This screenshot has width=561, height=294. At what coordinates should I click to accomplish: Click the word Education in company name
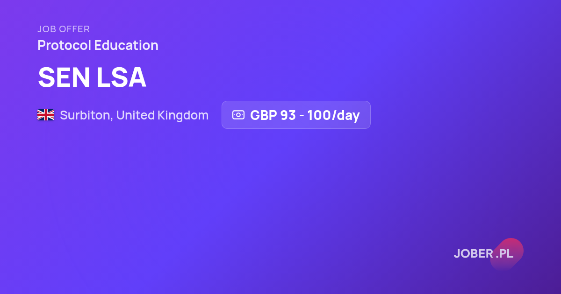click(x=126, y=46)
